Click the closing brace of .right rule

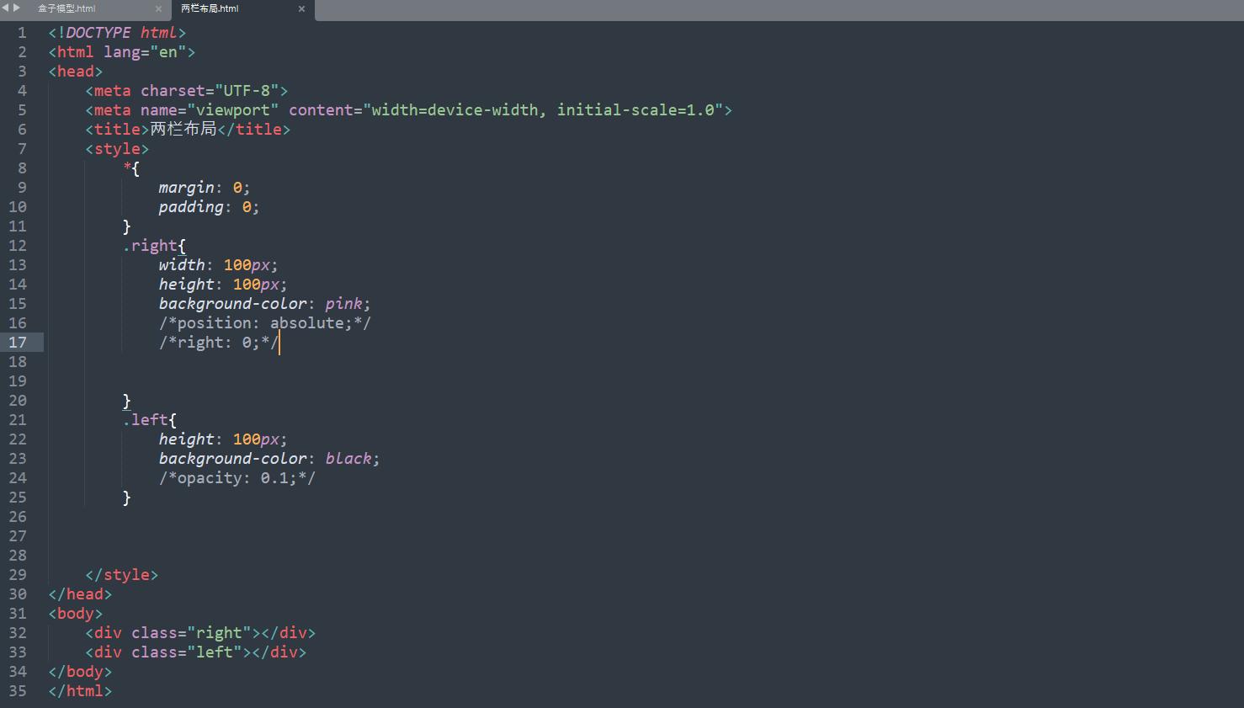[127, 401]
